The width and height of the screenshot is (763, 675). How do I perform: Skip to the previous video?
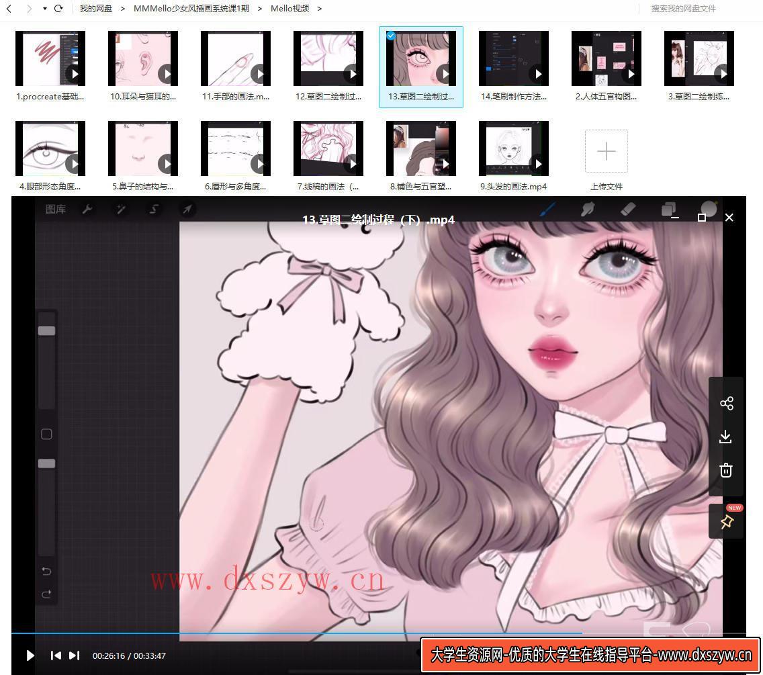click(56, 656)
